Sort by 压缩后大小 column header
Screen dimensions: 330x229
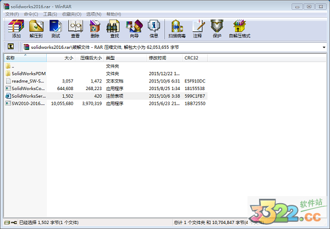90,58
